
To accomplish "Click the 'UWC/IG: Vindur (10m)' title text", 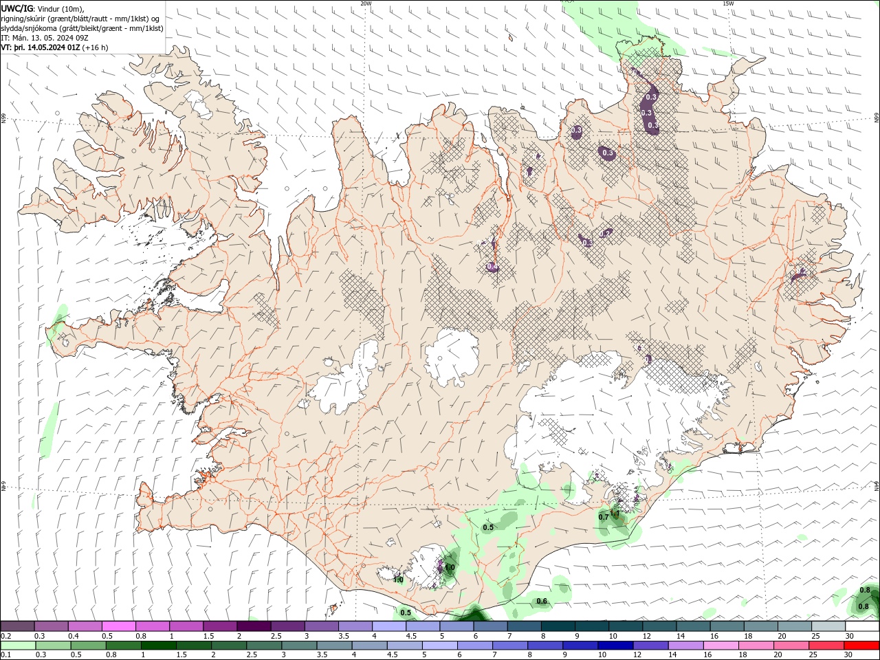I will pos(43,8).
